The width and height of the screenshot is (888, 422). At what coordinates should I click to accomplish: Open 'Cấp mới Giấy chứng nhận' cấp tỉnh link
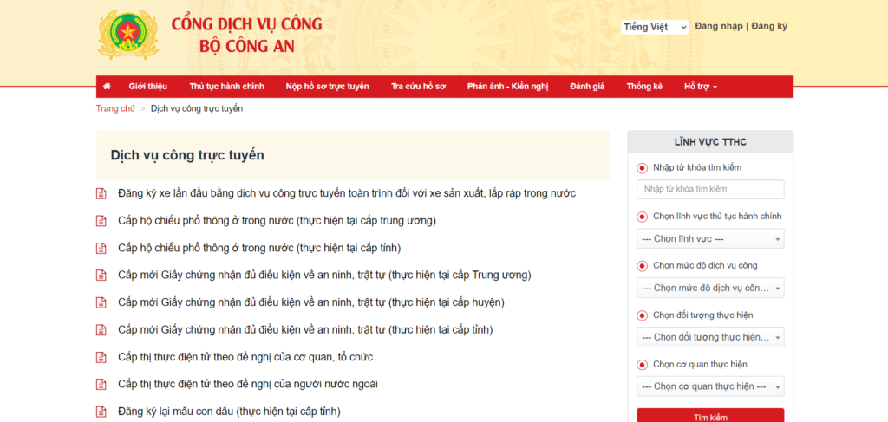coord(305,329)
